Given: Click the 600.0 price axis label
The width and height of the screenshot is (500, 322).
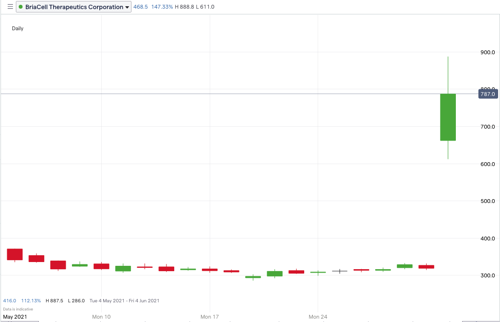Looking at the screenshot, I should [x=488, y=164].
